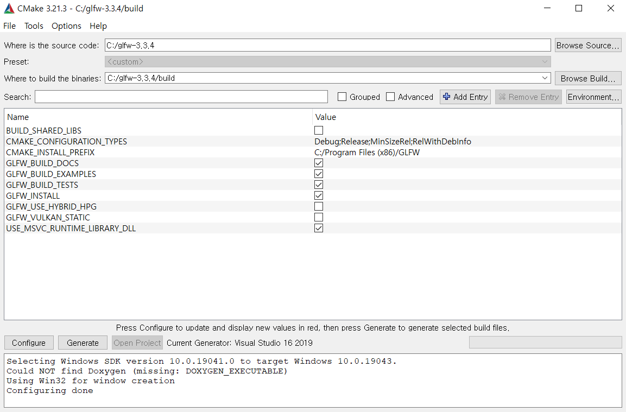Enable GLFW_USE_HYBRID_HPG checkbox

(x=319, y=206)
